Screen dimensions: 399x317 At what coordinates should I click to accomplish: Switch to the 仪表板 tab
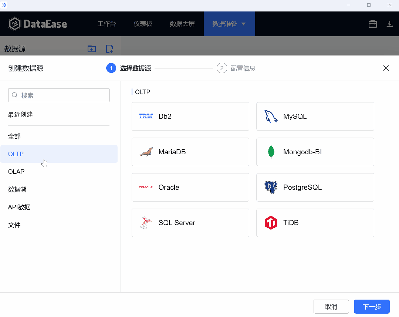click(143, 24)
